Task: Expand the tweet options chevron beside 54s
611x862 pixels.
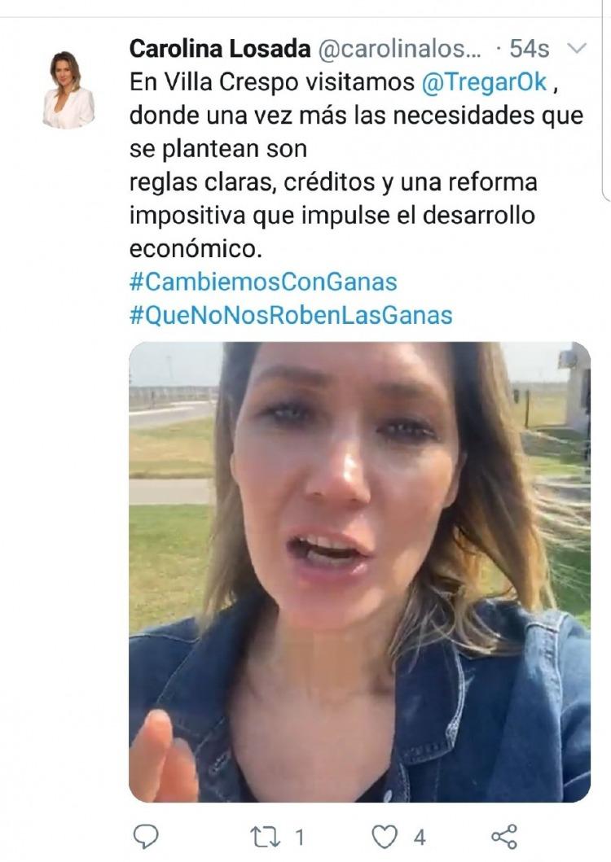Action: pyautogui.click(x=576, y=49)
